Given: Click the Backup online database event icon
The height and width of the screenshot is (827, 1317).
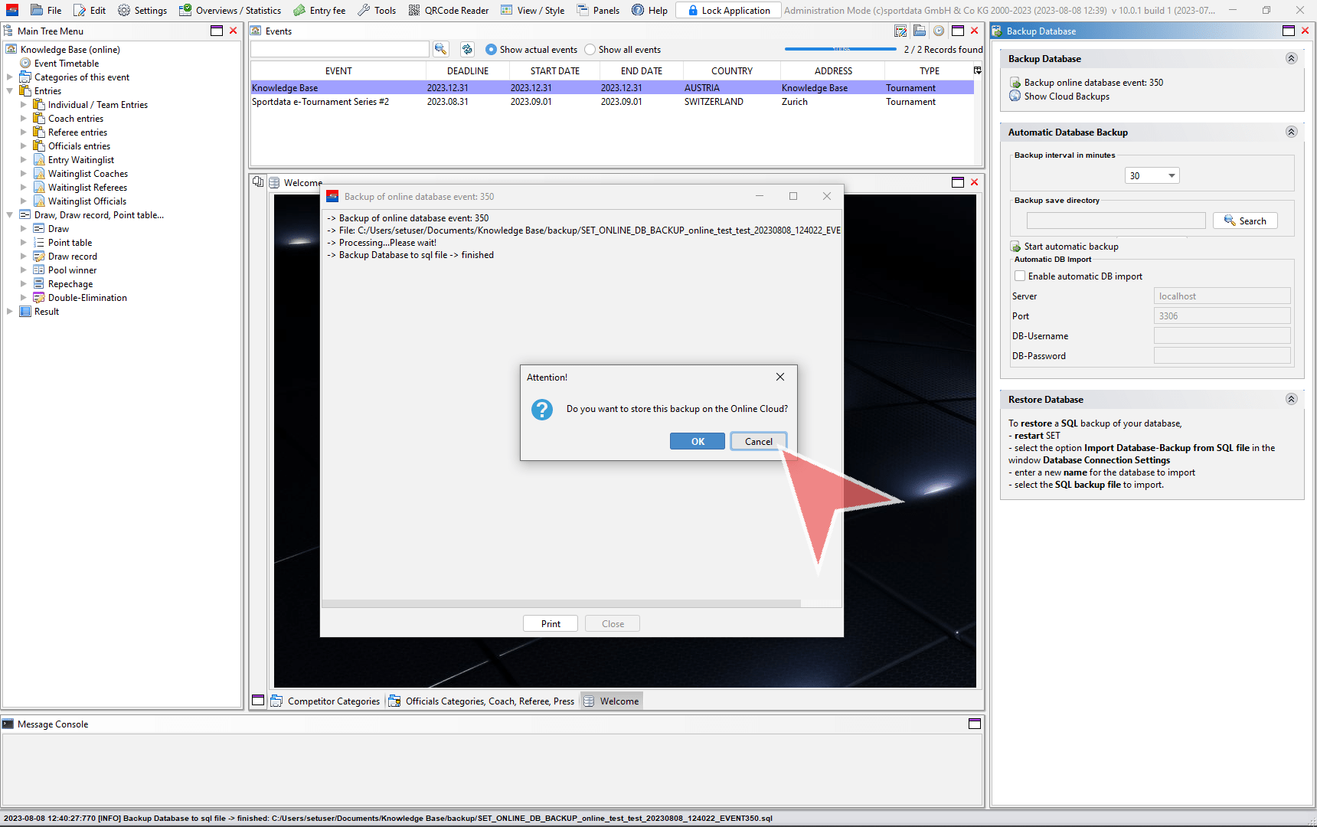Looking at the screenshot, I should click(1015, 83).
